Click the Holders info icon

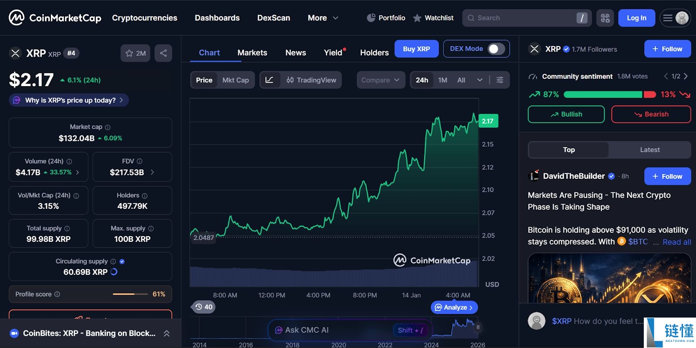pyautogui.click(x=145, y=196)
